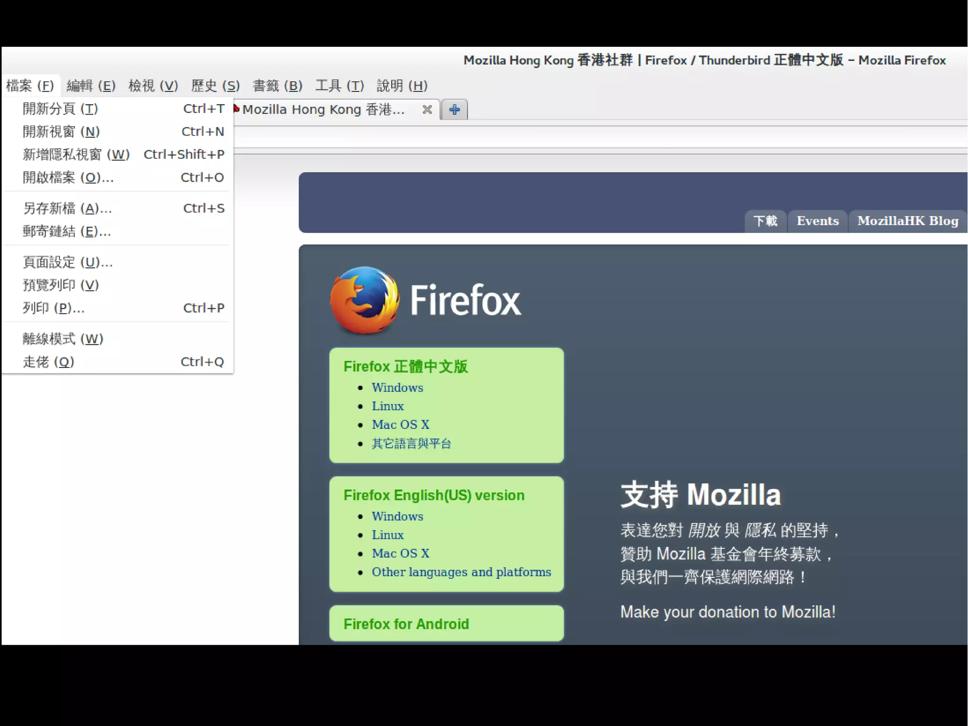Click Mac OS X under Firefox 正體中文版
Image resolution: width=968 pixels, height=726 pixels.
coord(400,424)
